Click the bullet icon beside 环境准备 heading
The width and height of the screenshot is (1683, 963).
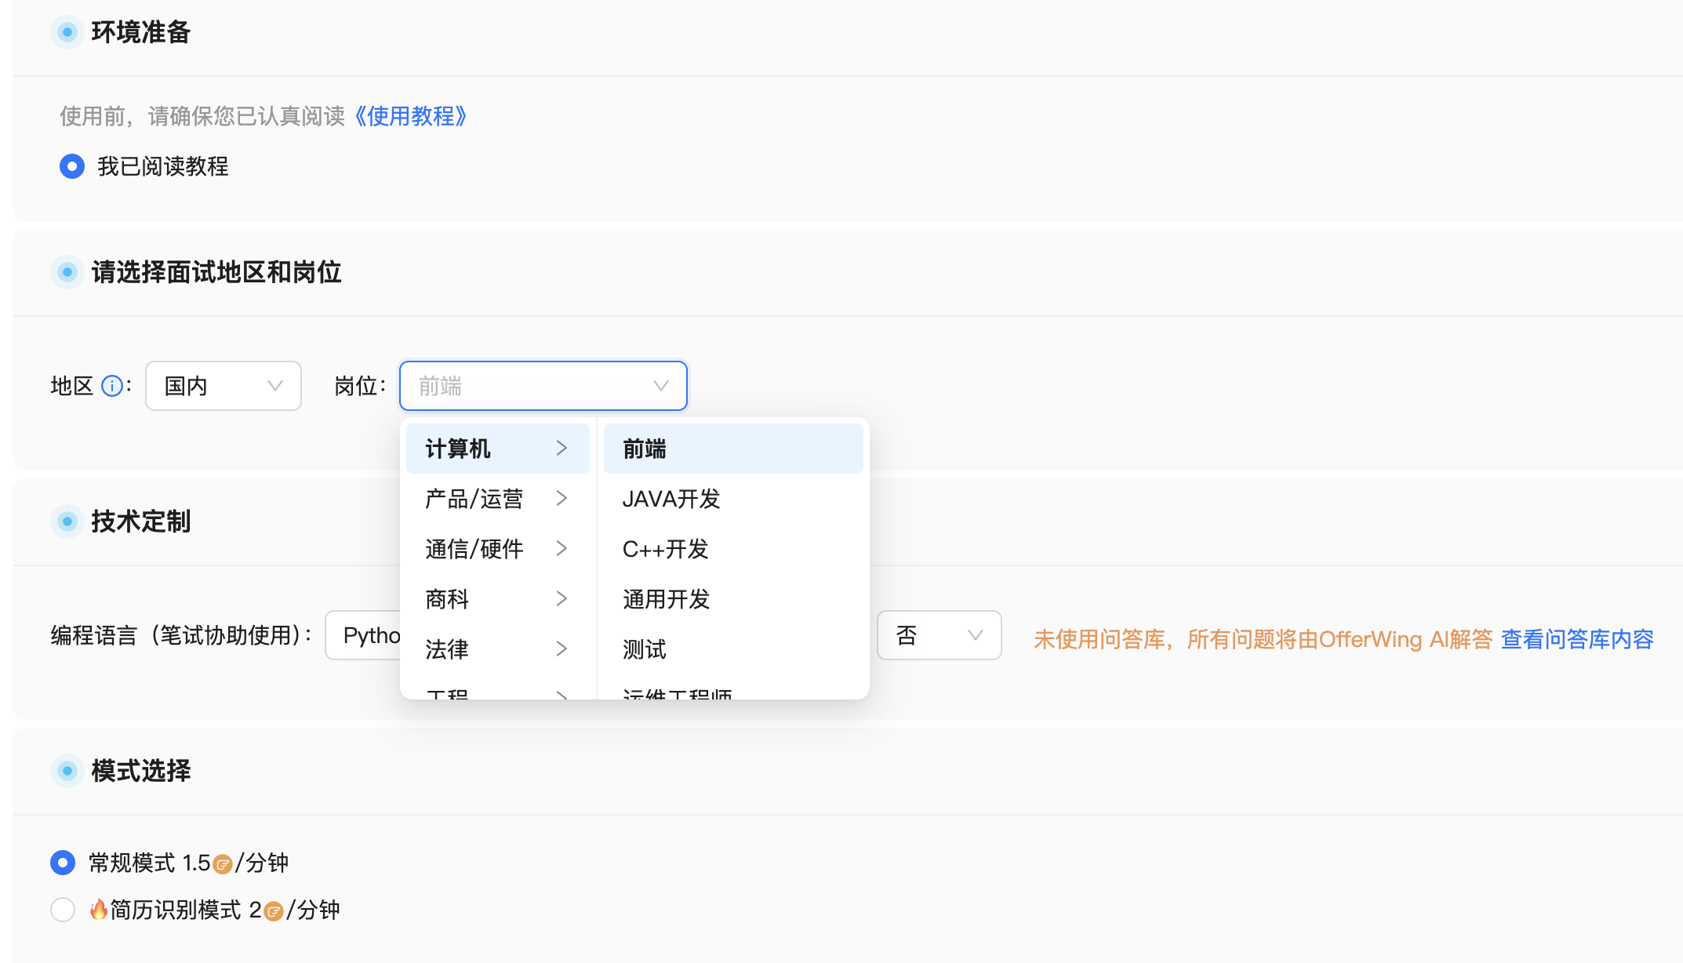(67, 32)
